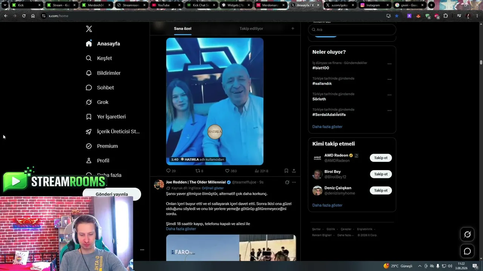Open İçerik Üreticisi Stüdyosu in the sidebar

point(112,131)
